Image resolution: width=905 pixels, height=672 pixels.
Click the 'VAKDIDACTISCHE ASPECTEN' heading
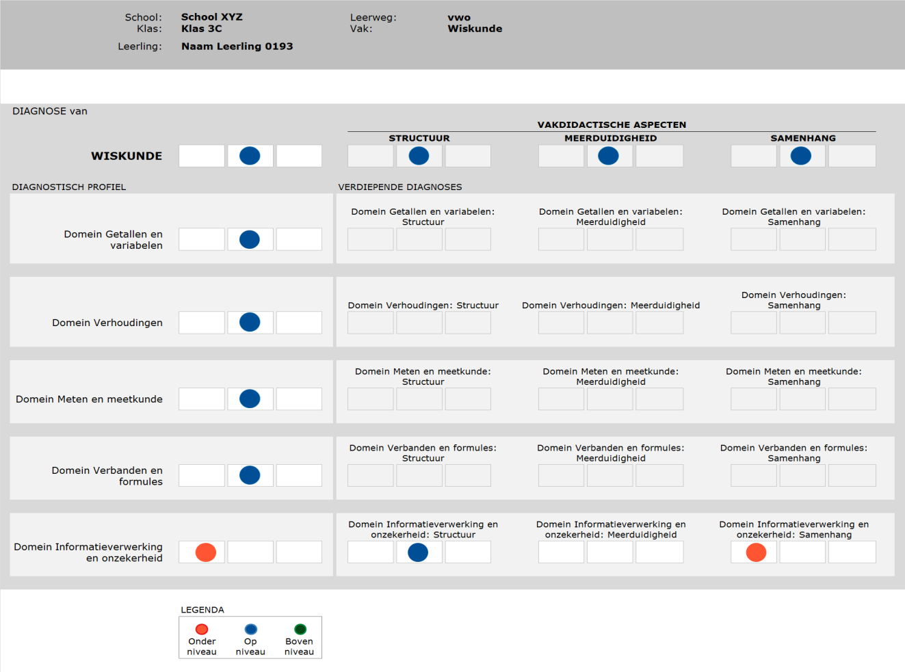(612, 124)
